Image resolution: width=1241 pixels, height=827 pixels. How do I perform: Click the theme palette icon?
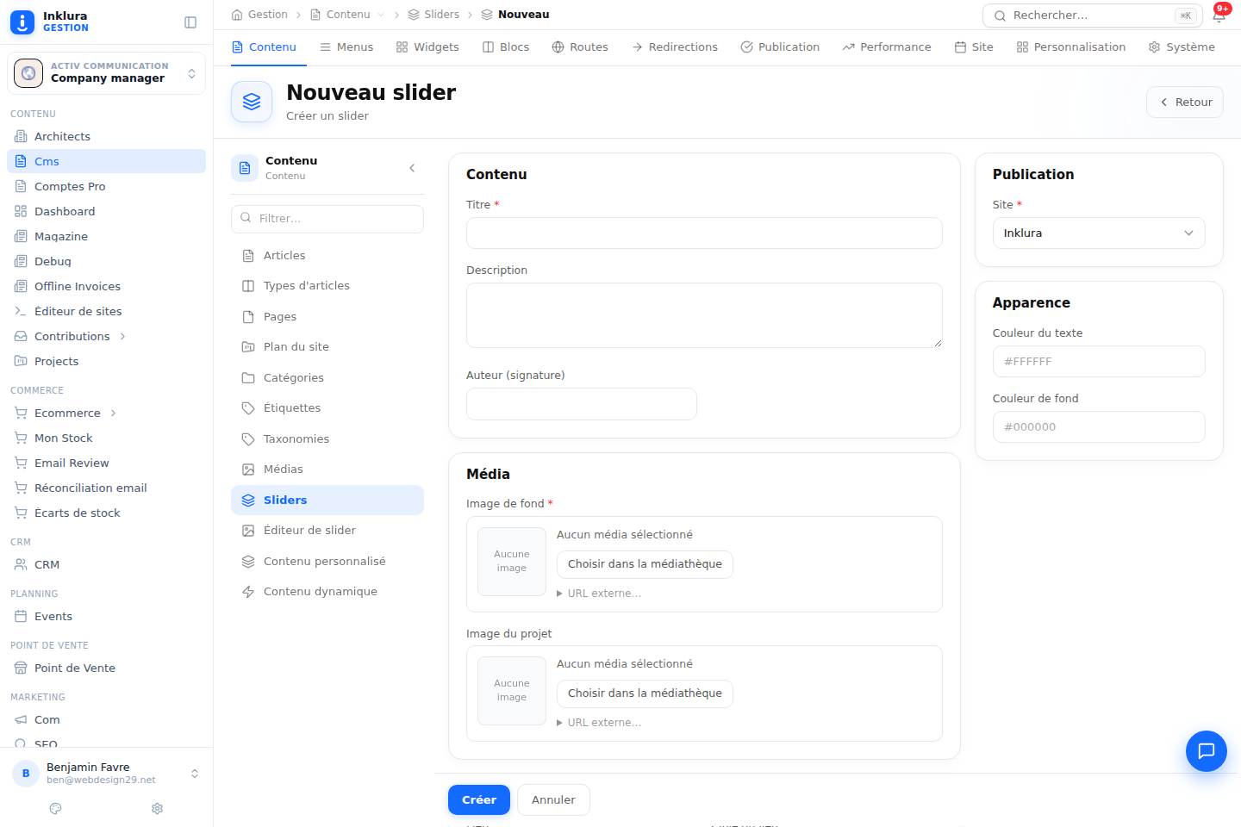coord(56,808)
